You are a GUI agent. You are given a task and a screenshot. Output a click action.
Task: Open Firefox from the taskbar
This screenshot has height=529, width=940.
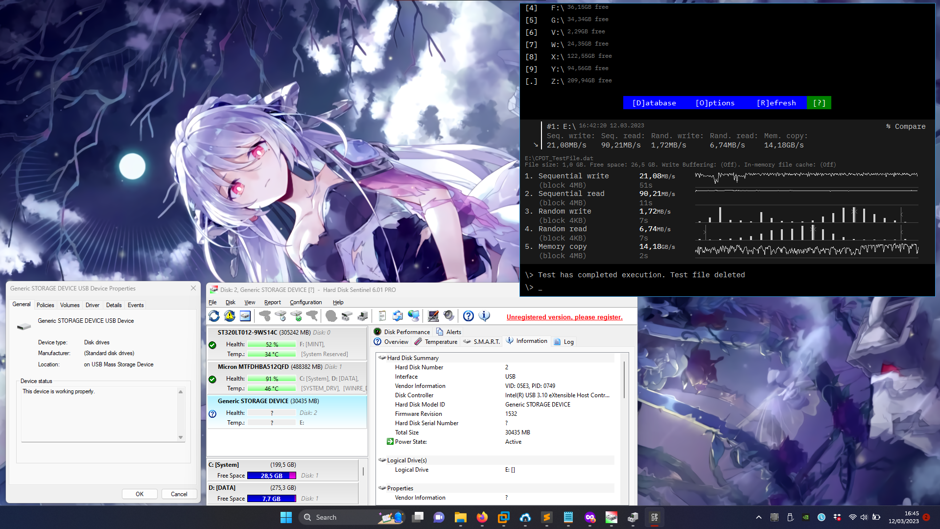482,517
